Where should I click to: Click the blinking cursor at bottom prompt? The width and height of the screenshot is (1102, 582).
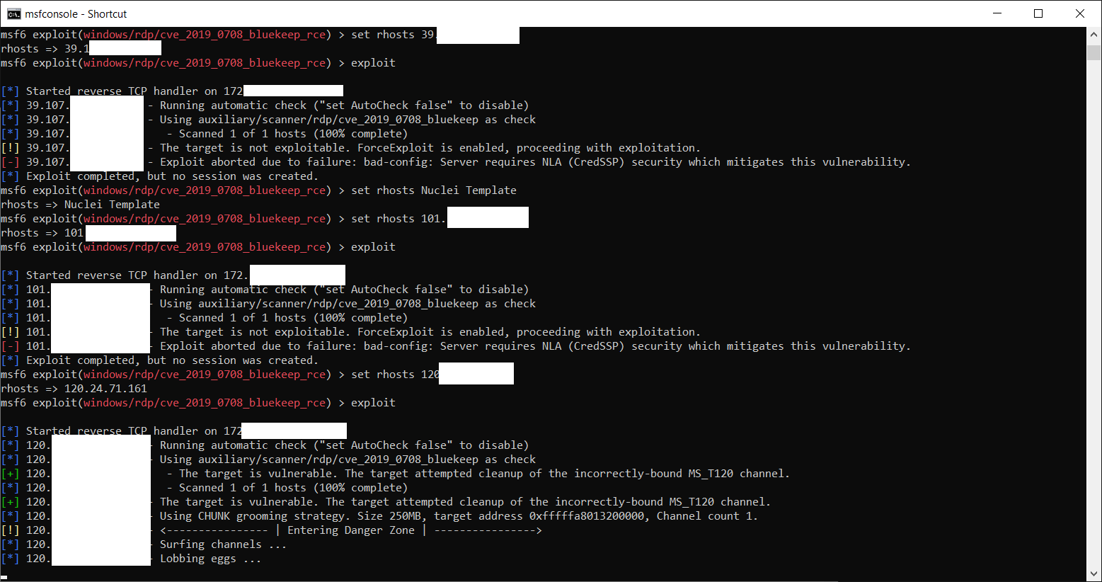coord(4,577)
